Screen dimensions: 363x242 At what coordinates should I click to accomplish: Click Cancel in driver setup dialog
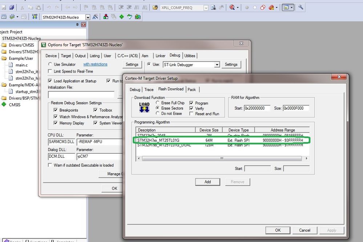click(x=304, y=230)
